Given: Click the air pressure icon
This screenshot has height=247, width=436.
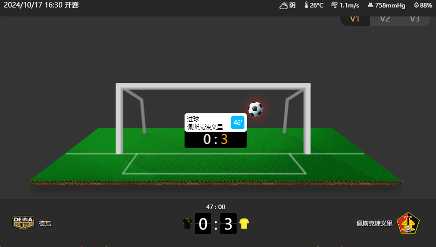Looking at the screenshot, I should [370, 5].
